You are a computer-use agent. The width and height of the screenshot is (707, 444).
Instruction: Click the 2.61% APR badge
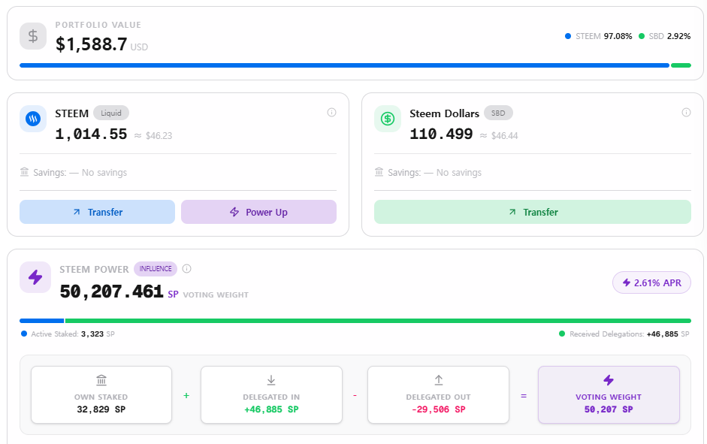coord(651,282)
